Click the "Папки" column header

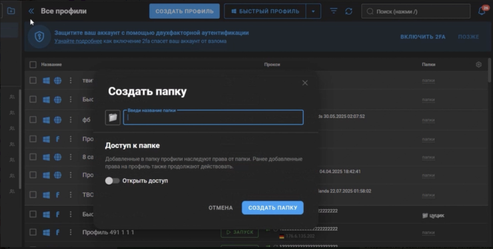pyautogui.click(x=428, y=65)
